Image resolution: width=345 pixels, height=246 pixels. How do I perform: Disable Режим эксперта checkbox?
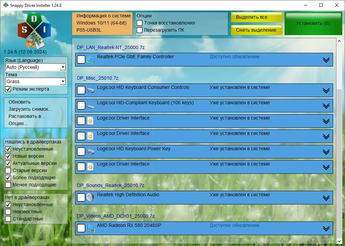[x=8, y=89]
